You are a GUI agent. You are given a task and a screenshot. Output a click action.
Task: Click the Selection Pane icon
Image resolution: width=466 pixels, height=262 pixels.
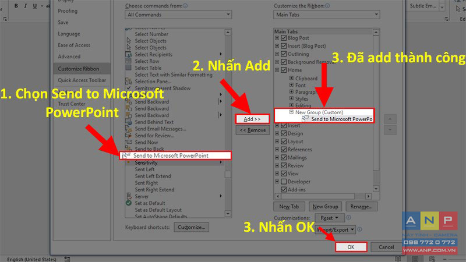pyautogui.click(x=128, y=81)
